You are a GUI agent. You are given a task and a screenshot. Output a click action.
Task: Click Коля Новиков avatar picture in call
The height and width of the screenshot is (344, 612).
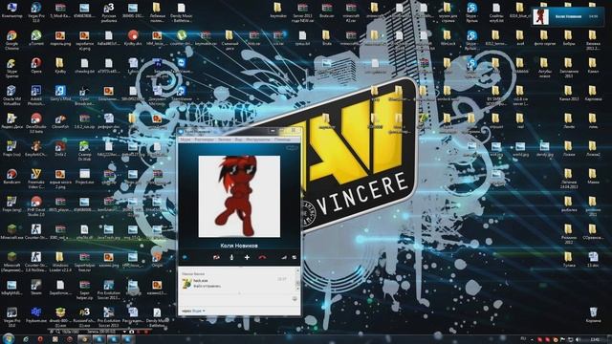point(239,196)
